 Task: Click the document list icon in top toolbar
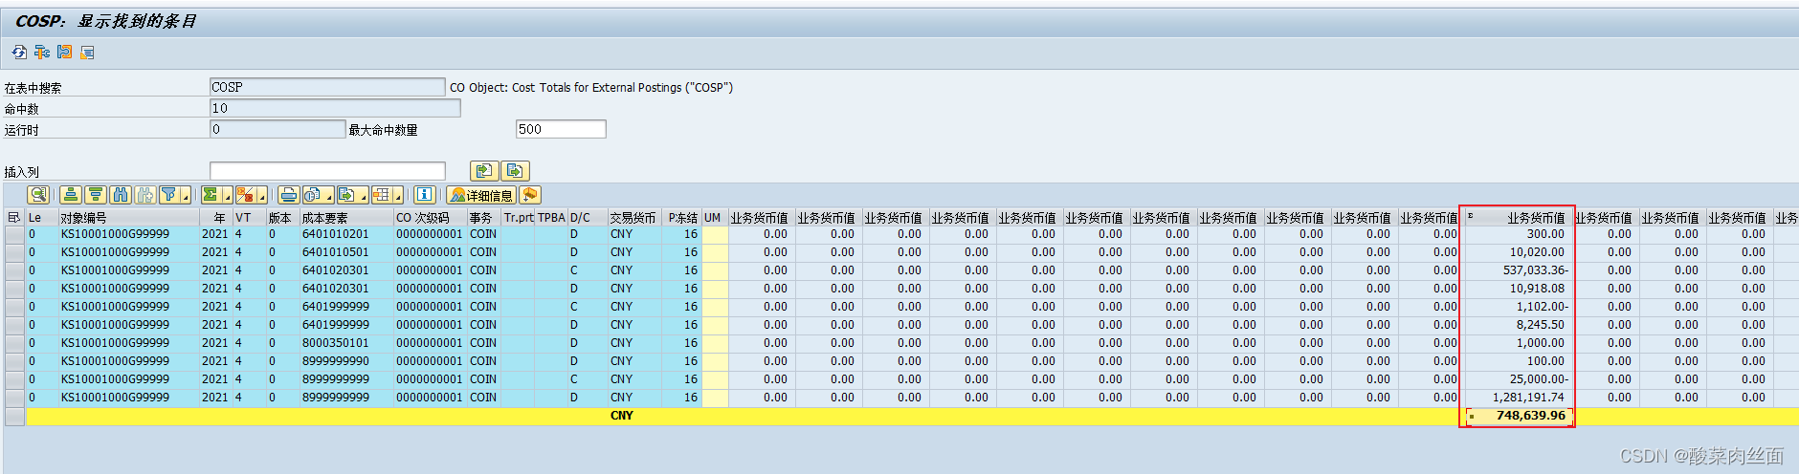coord(88,52)
